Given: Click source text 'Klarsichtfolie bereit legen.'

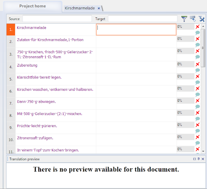Looking at the screenshot, I should point(39,78).
